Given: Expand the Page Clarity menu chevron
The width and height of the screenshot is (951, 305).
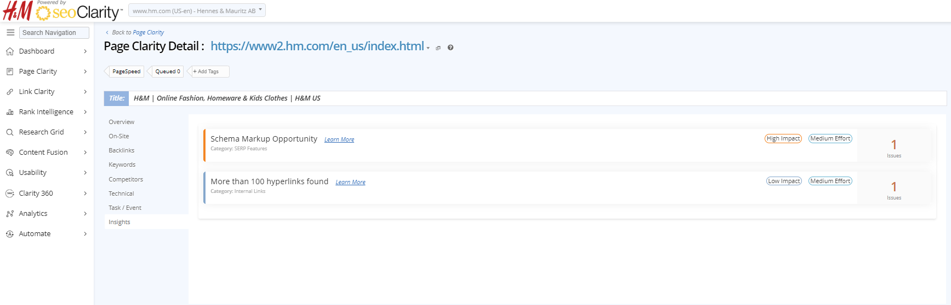Looking at the screenshot, I should (85, 72).
